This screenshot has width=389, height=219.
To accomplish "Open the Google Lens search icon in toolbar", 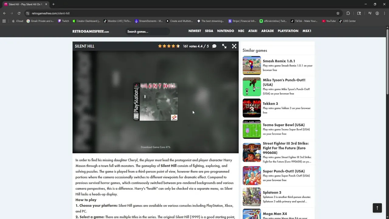I will (359, 13).
